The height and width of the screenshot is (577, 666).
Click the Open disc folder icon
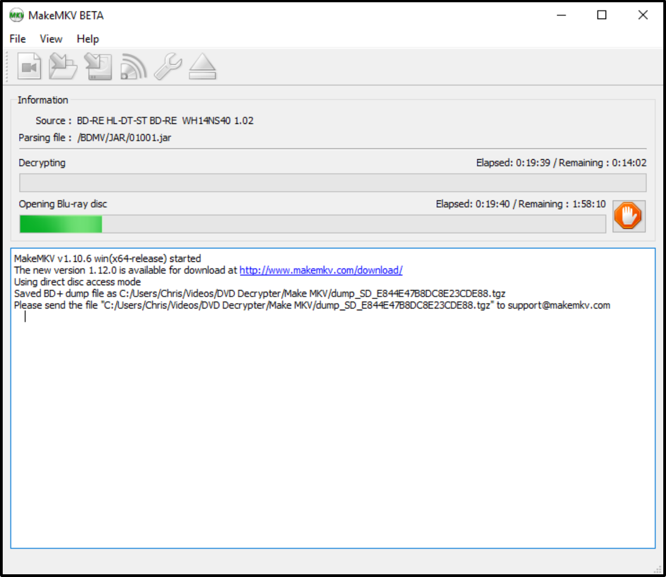point(63,67)
